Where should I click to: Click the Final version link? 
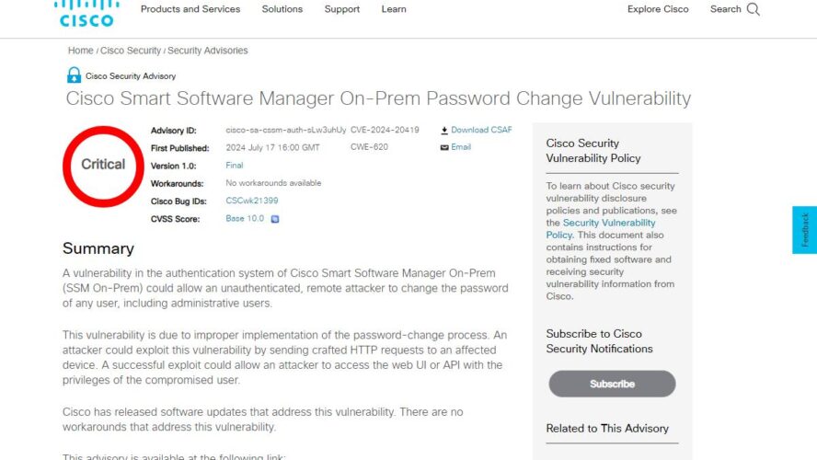point(235,166)
